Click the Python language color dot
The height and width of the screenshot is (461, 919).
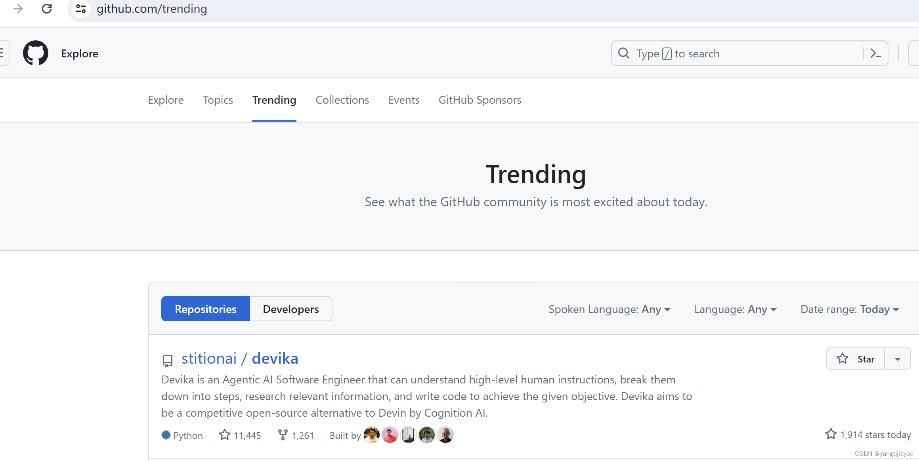166,435
